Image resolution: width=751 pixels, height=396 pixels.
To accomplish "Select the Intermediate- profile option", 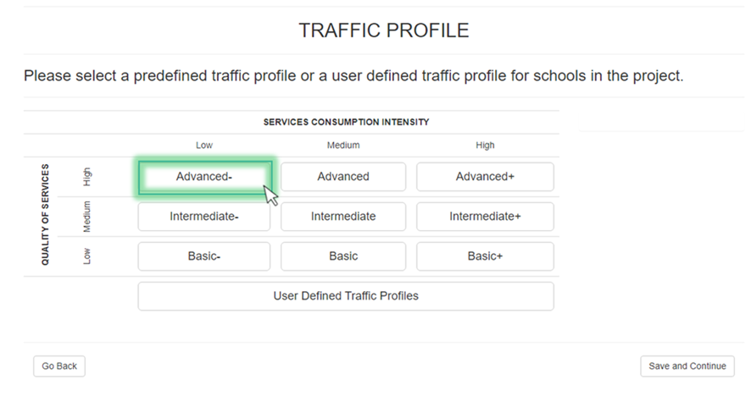I will 204,217.
